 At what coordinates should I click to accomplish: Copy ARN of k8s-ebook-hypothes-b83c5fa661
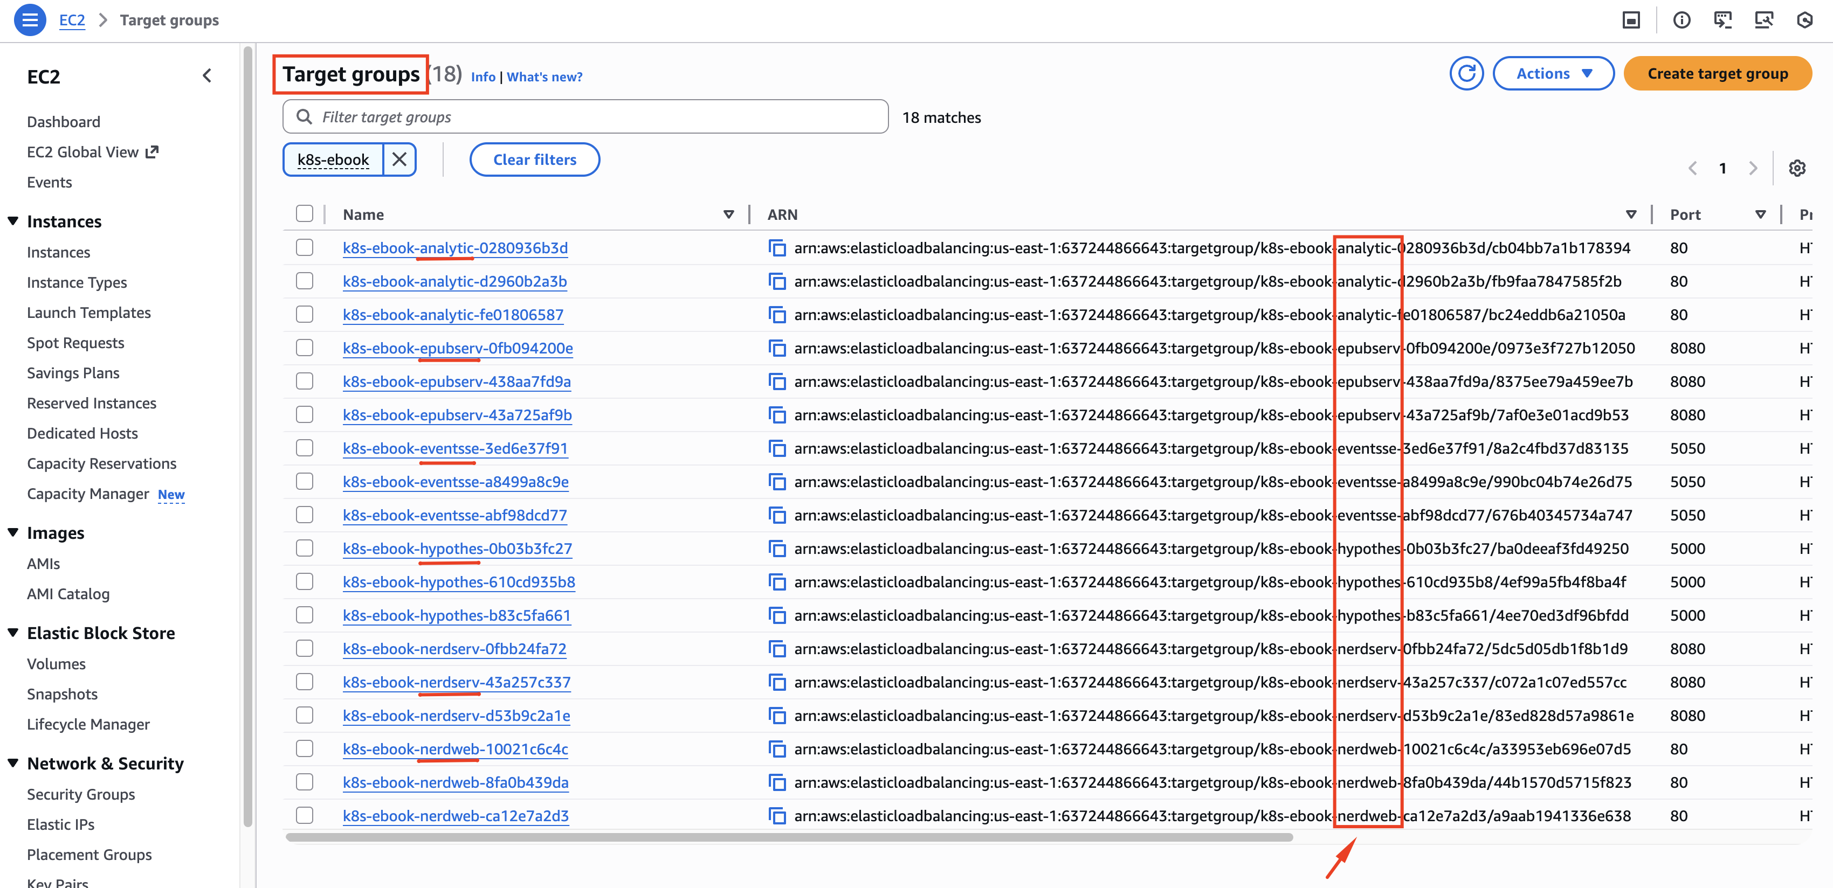(777, 616)
